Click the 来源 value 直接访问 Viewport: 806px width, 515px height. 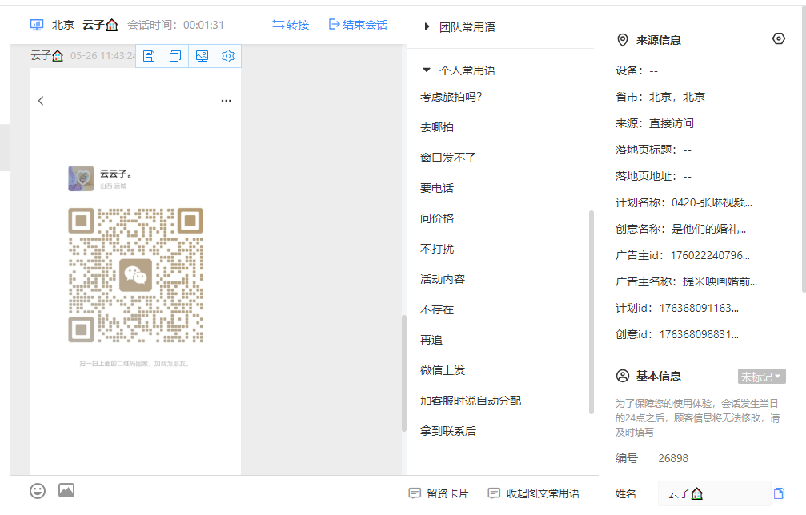(x=672, y=123)
